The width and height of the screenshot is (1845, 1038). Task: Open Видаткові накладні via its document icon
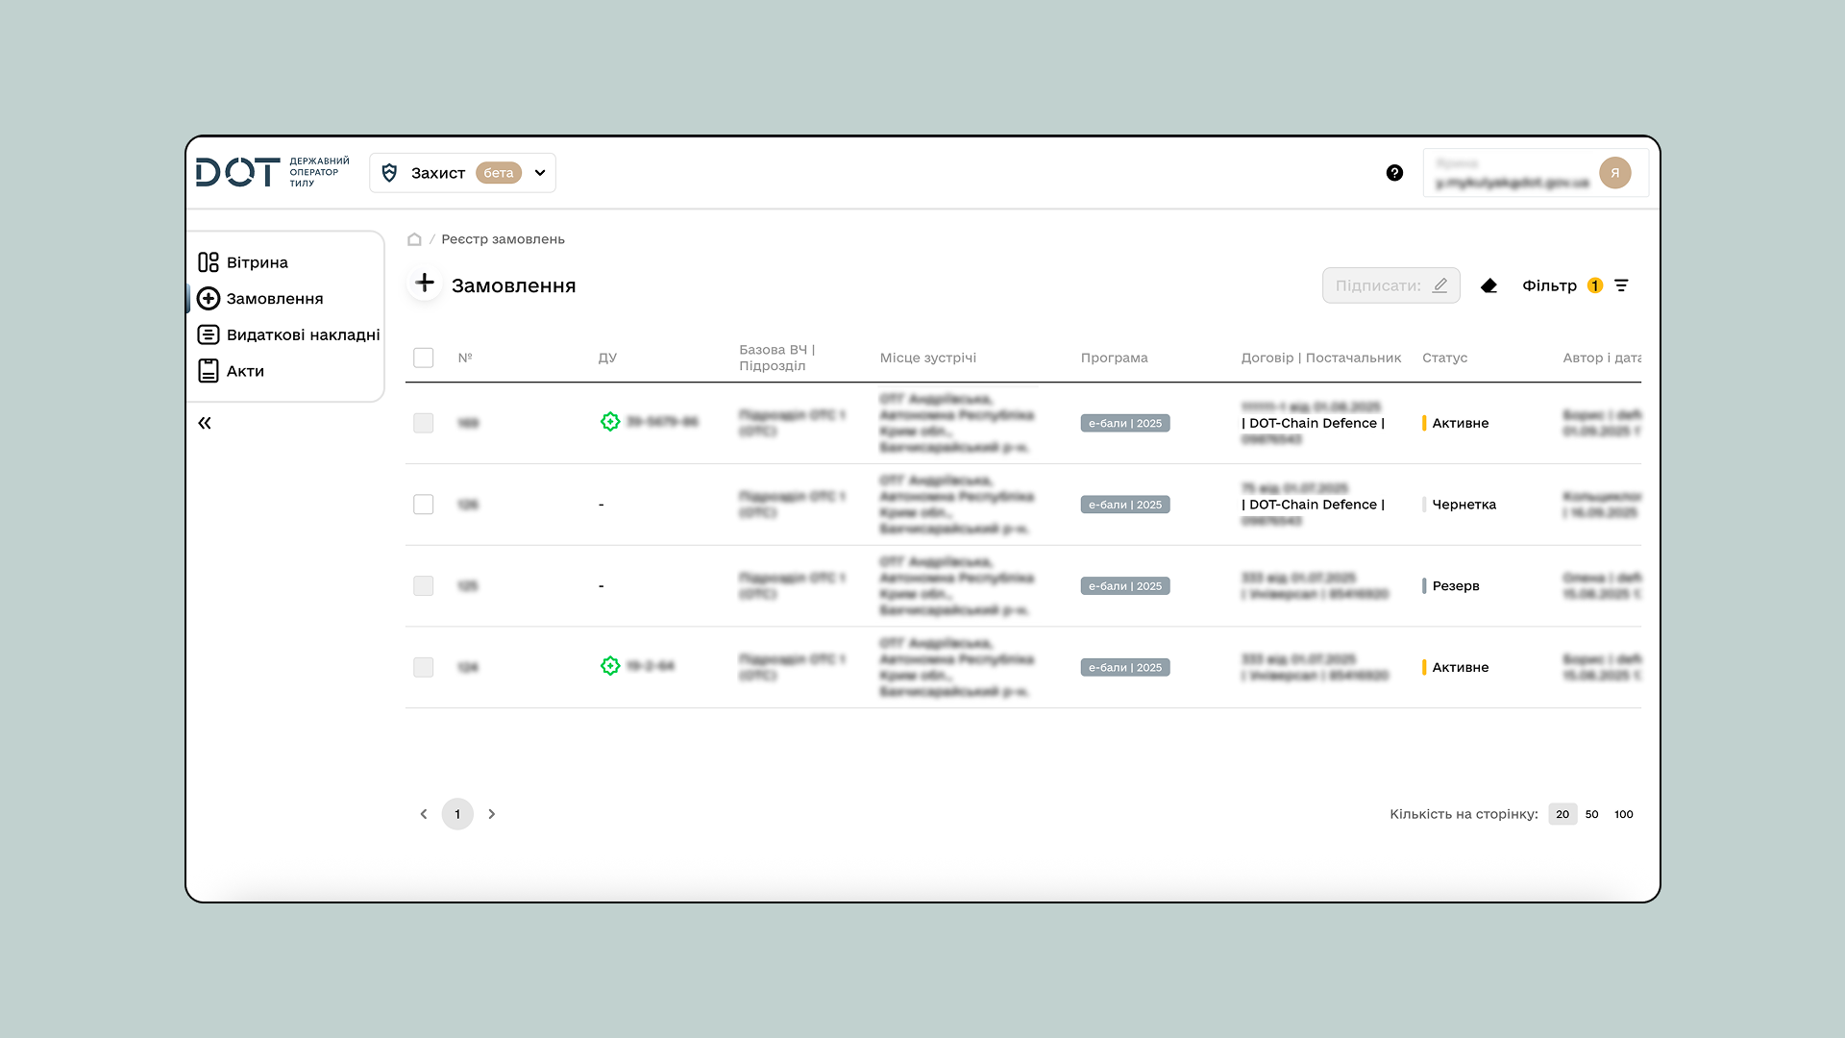click(x=209, y=334)
